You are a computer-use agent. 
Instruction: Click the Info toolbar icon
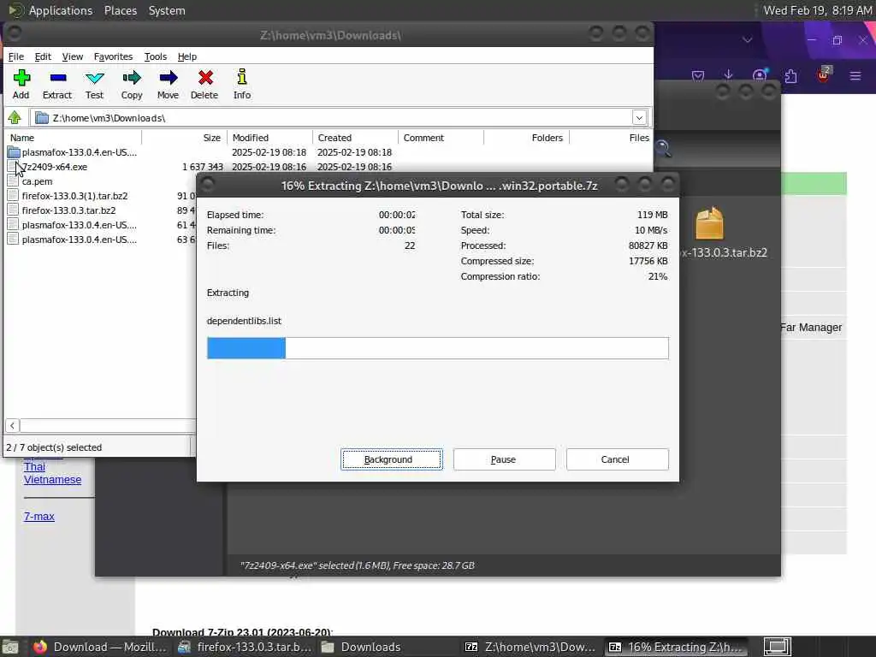(242, 78)
